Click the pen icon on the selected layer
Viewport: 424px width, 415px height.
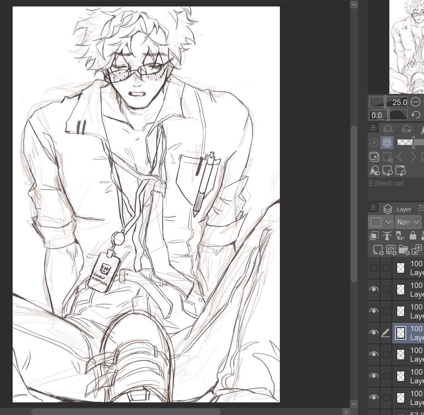386,332
